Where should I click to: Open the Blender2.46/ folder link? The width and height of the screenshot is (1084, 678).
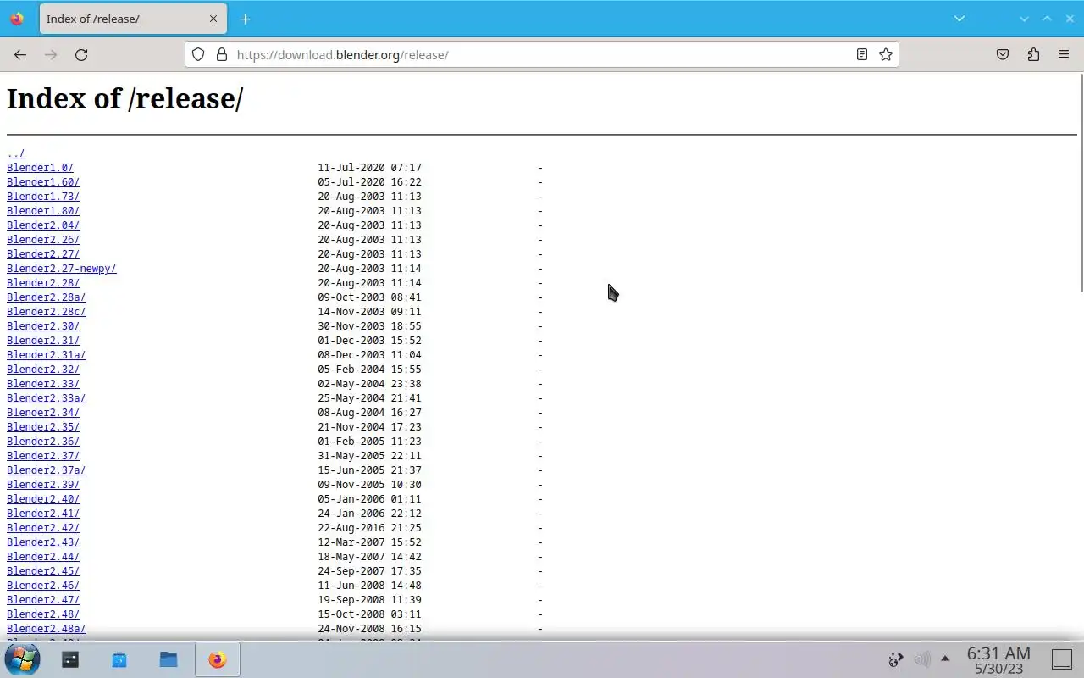(43, 586)
